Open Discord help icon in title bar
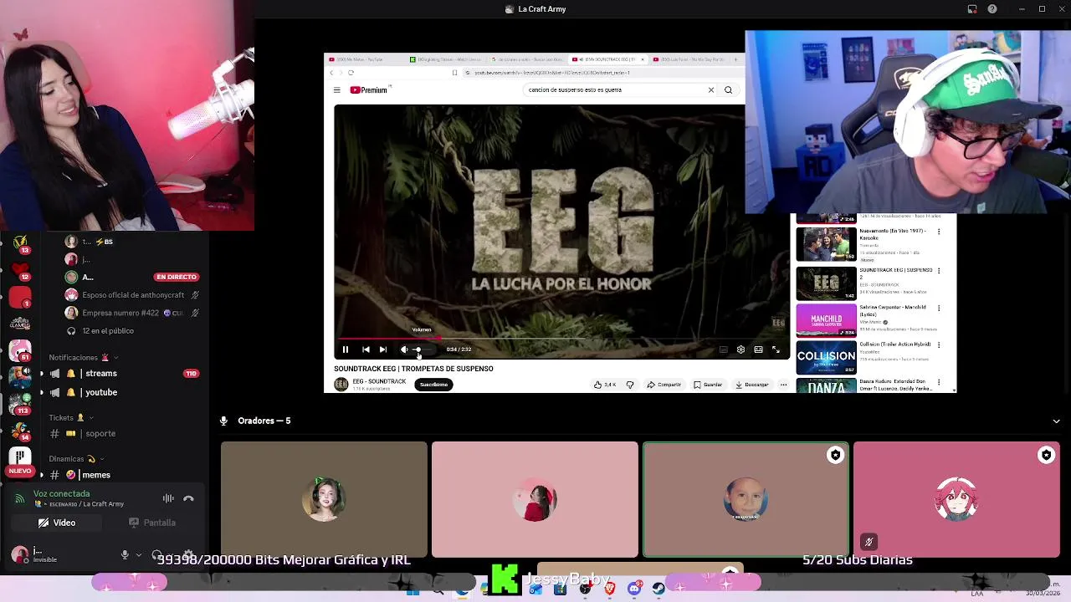 pyautogui.click(x=992, y=9)
